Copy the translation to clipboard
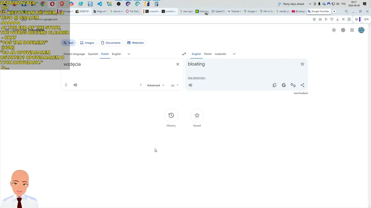 tap(274, 85)
